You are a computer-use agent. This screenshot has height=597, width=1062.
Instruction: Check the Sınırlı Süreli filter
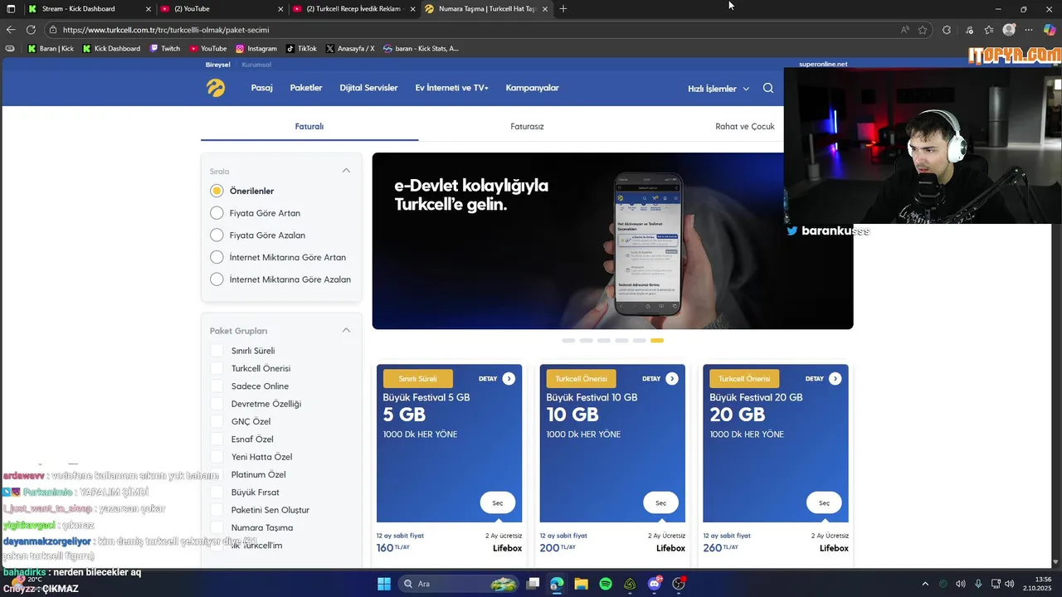(217, 351)
